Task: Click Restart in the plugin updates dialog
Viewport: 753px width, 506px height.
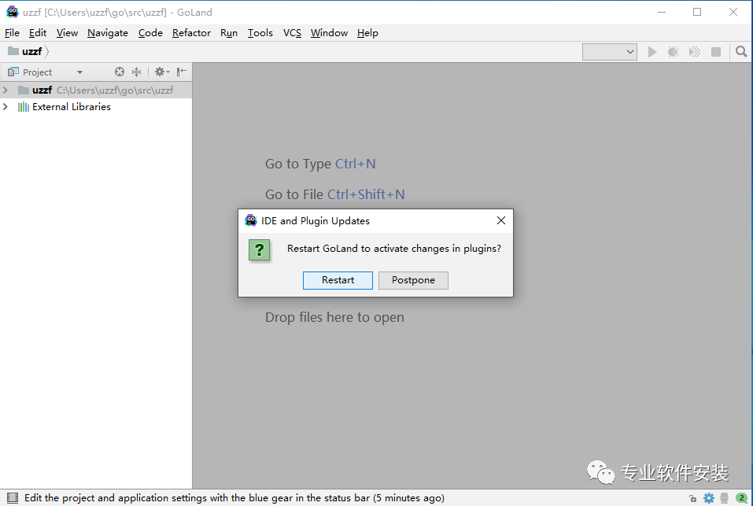Action: pyautogui.click(x=338, y=280)
